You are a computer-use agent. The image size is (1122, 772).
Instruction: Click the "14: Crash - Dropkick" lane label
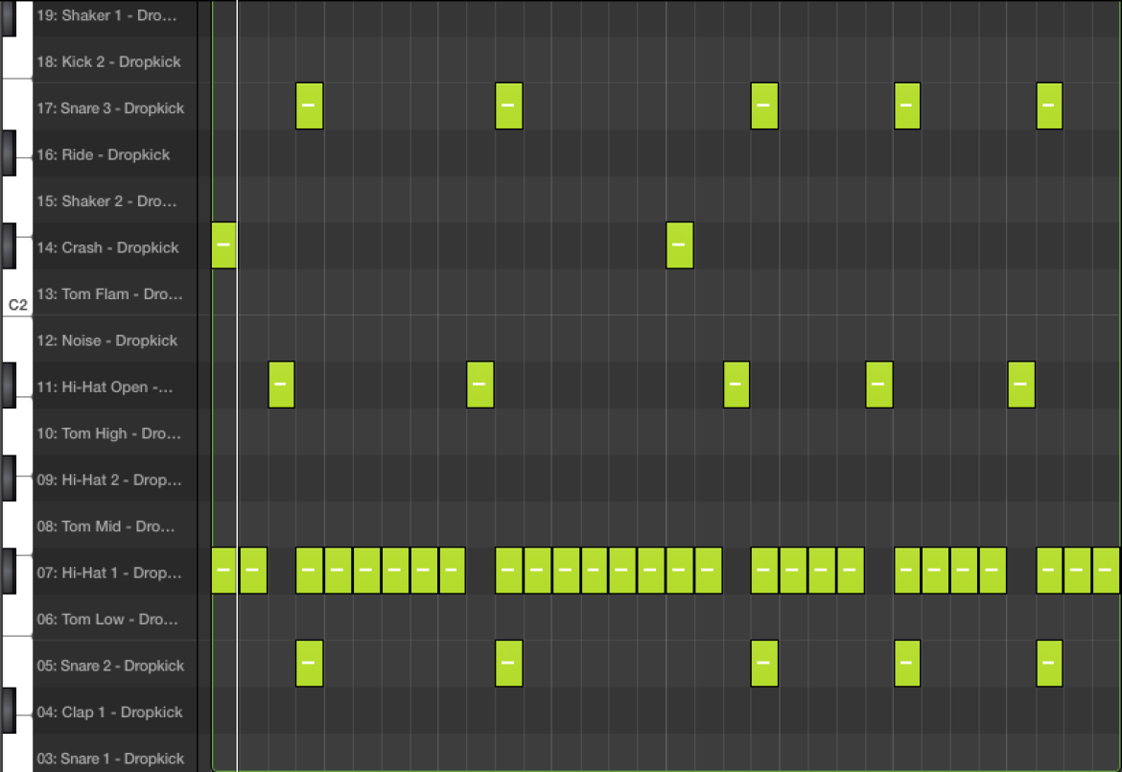tap(108, 247)
